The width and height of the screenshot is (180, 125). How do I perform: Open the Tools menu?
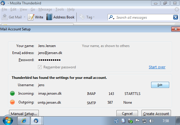pyautogui.click(x=60, y=9)
